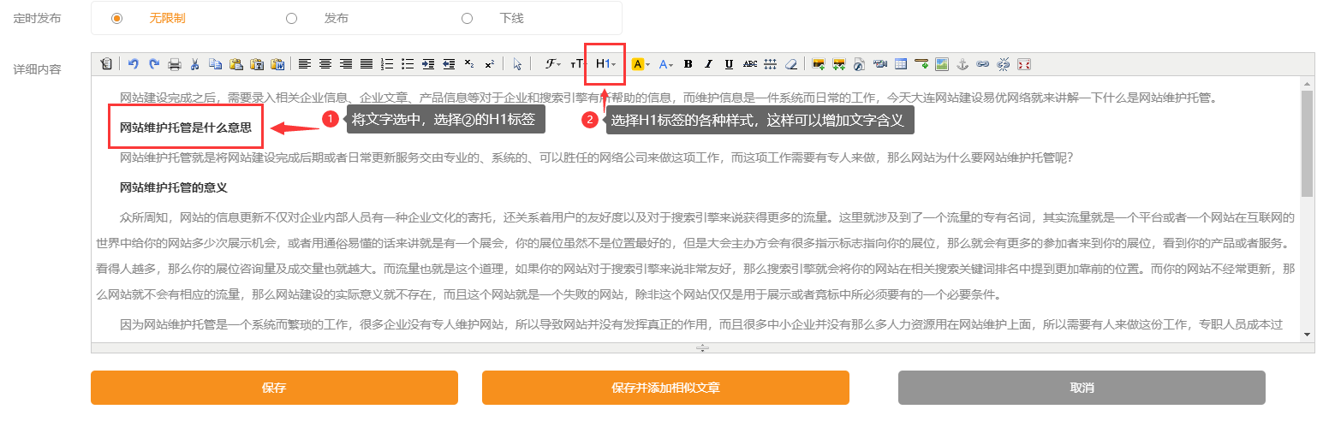Insert bulleted list
Screen dimensions: 1329x445
coord(408,64)
